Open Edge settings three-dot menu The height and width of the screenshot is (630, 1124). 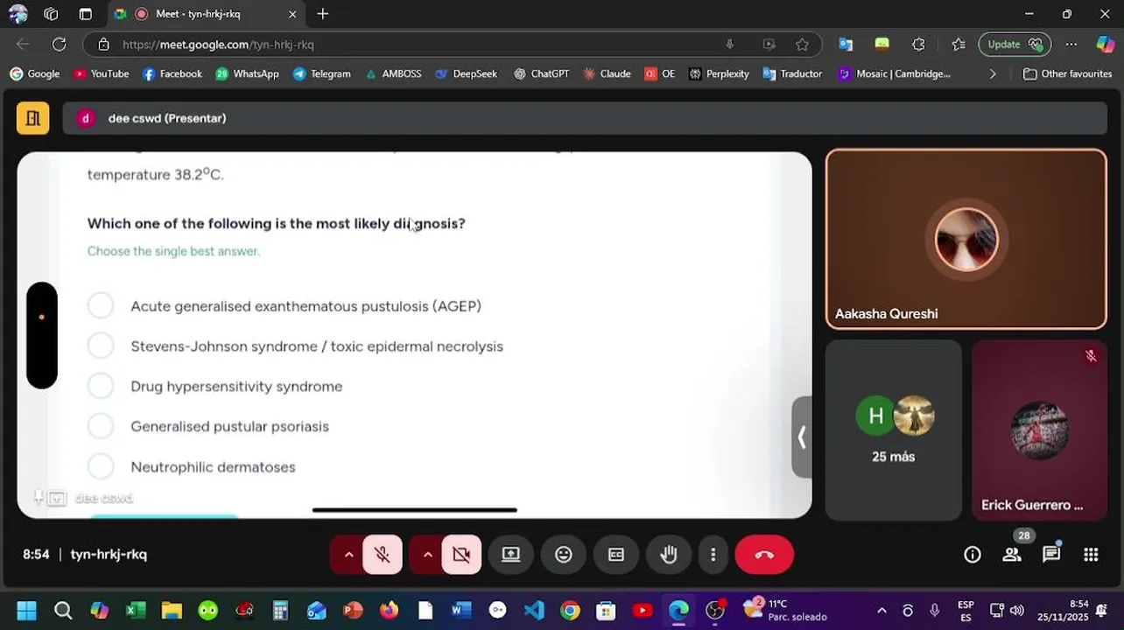[1071, 44]
